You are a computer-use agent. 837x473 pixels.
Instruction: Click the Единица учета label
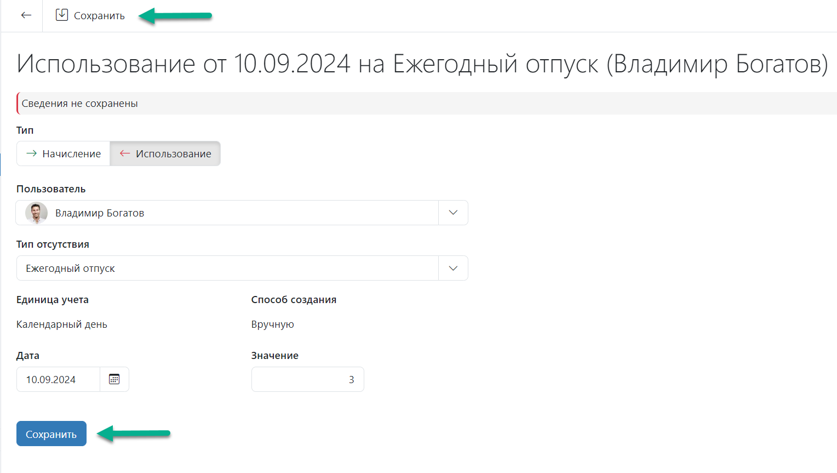tap(53, 300)
